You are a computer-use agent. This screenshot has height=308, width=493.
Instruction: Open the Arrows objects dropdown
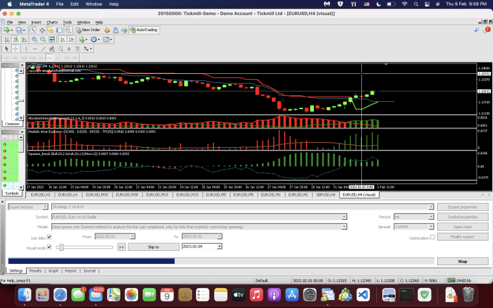88,49
